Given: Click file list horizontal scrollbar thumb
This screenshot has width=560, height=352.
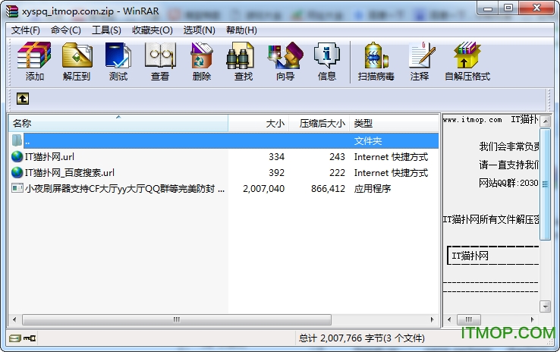Looking at the screenshot, I should click(177, 319).
